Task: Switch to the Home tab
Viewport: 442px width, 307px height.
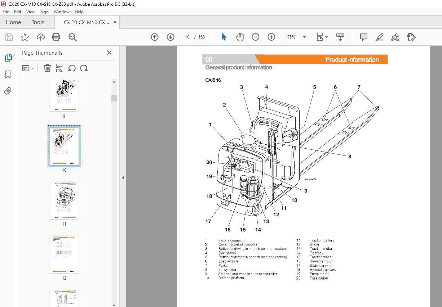Action: coord(13,22)
